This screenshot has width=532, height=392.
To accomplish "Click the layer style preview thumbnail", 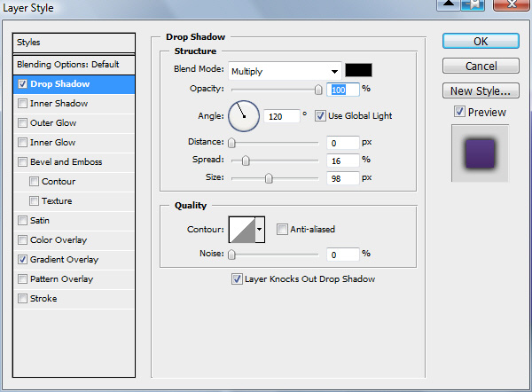I will coord(480,153).
